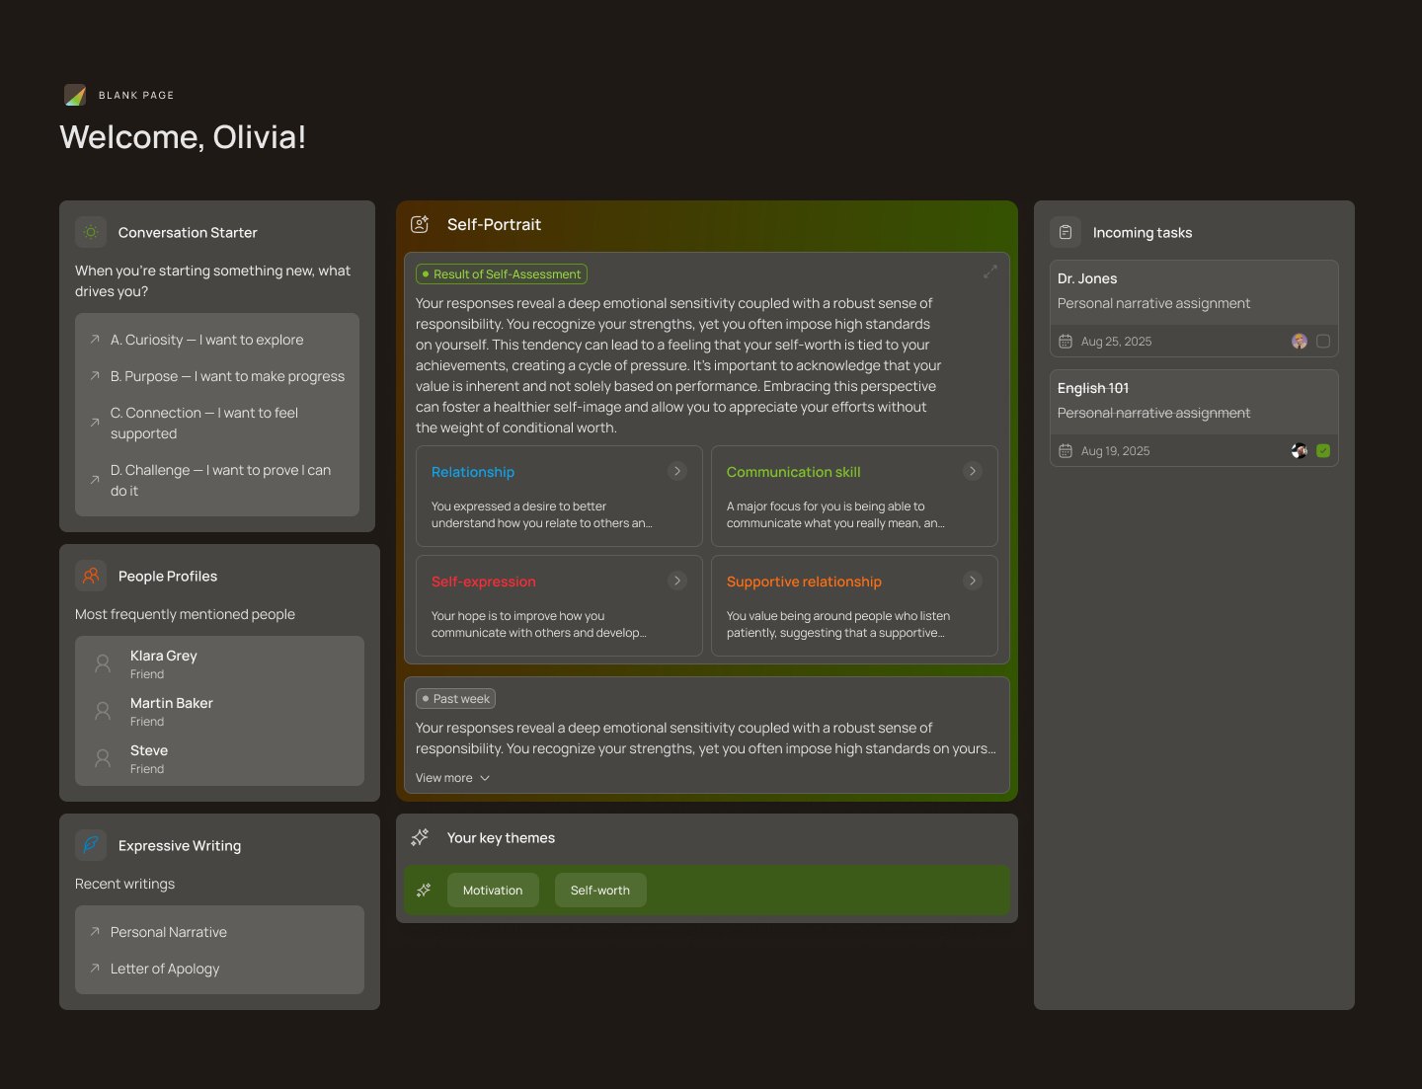Choose answer A. Curiosity
The width and height of the screenshot is (1422, 1089).
pos(217,340)
